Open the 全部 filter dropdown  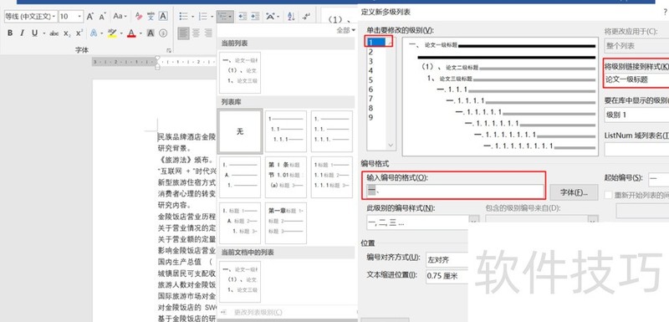click(345, 30)
